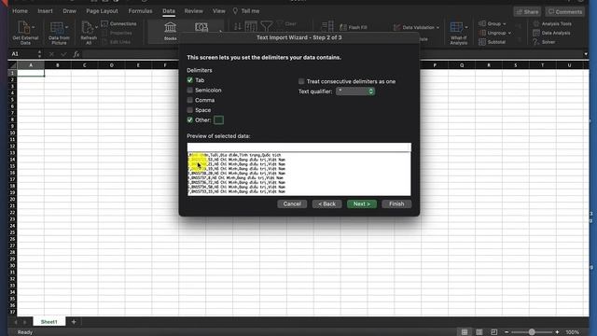Expand the formula bar with arrow
The width and height of the screenshot is (597, 336).
click(586, 54)
